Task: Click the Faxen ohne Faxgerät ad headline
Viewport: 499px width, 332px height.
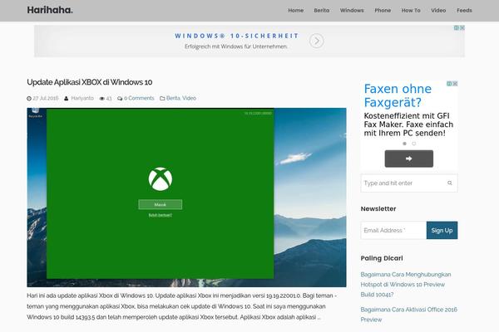Action: pos(398,95)
